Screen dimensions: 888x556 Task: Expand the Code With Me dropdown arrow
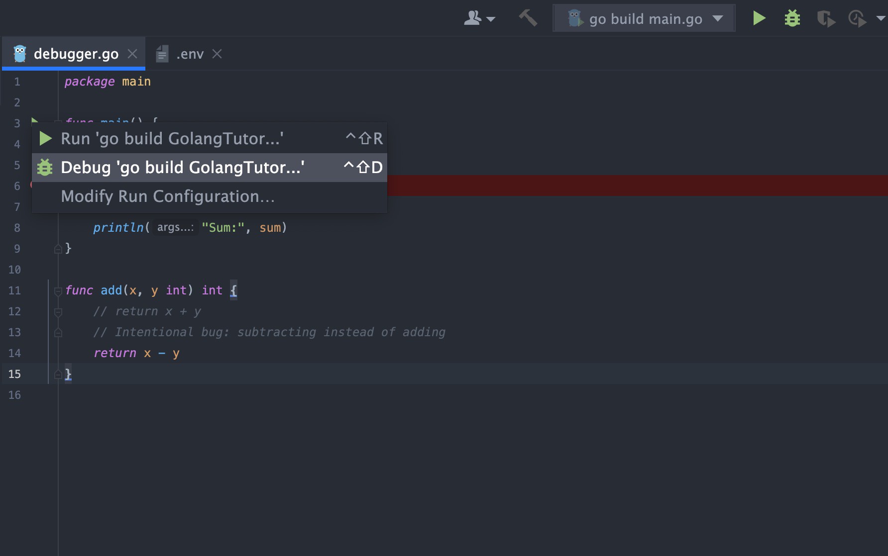[491, 20]
